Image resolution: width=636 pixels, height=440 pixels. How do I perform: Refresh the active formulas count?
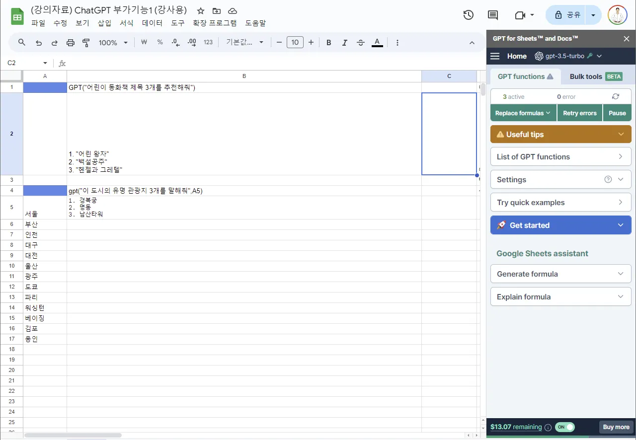coord(616,97)
